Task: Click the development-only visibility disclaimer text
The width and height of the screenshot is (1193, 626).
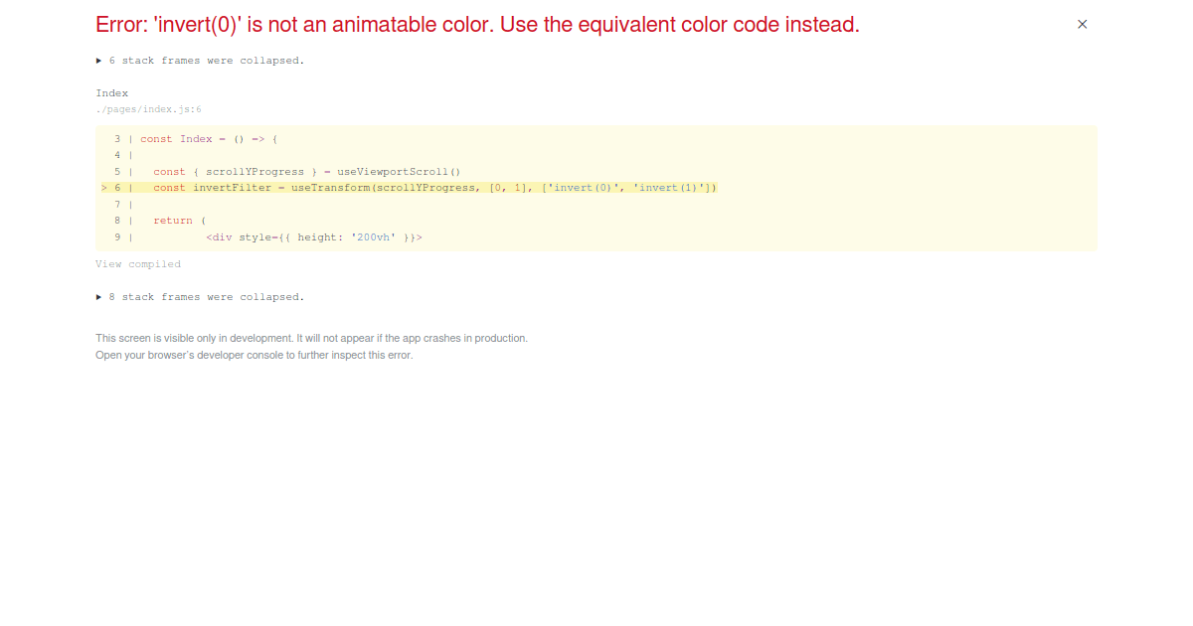Action: 311,338
